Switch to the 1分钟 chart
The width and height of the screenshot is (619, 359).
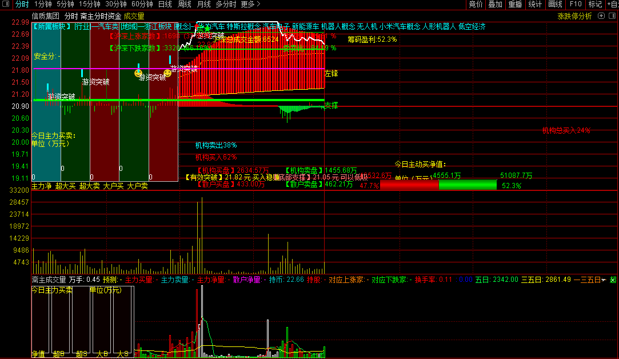pyautogui.click(x=43, y=5)
